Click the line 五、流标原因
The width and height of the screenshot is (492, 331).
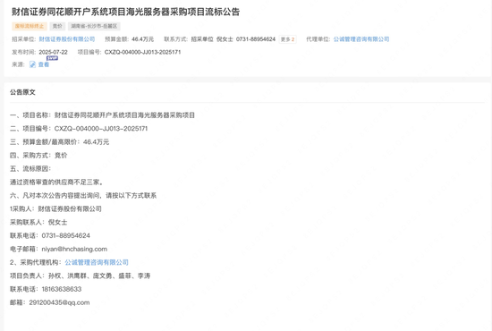pyautogui.click(x=30, y=169)
